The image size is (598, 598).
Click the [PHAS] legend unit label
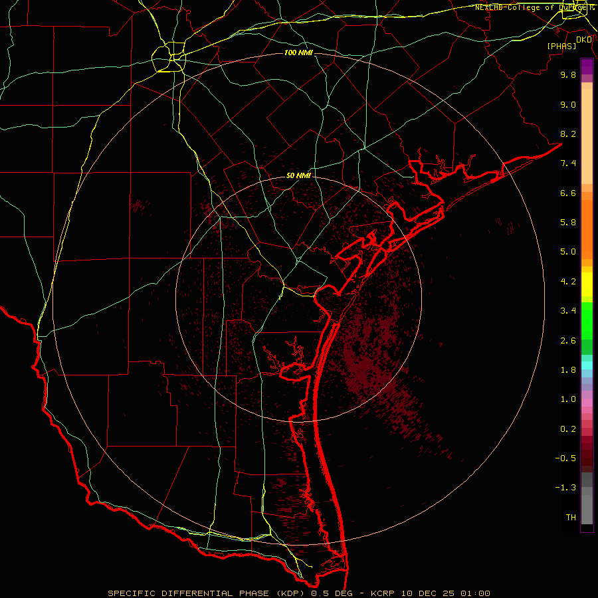point(561,46)
